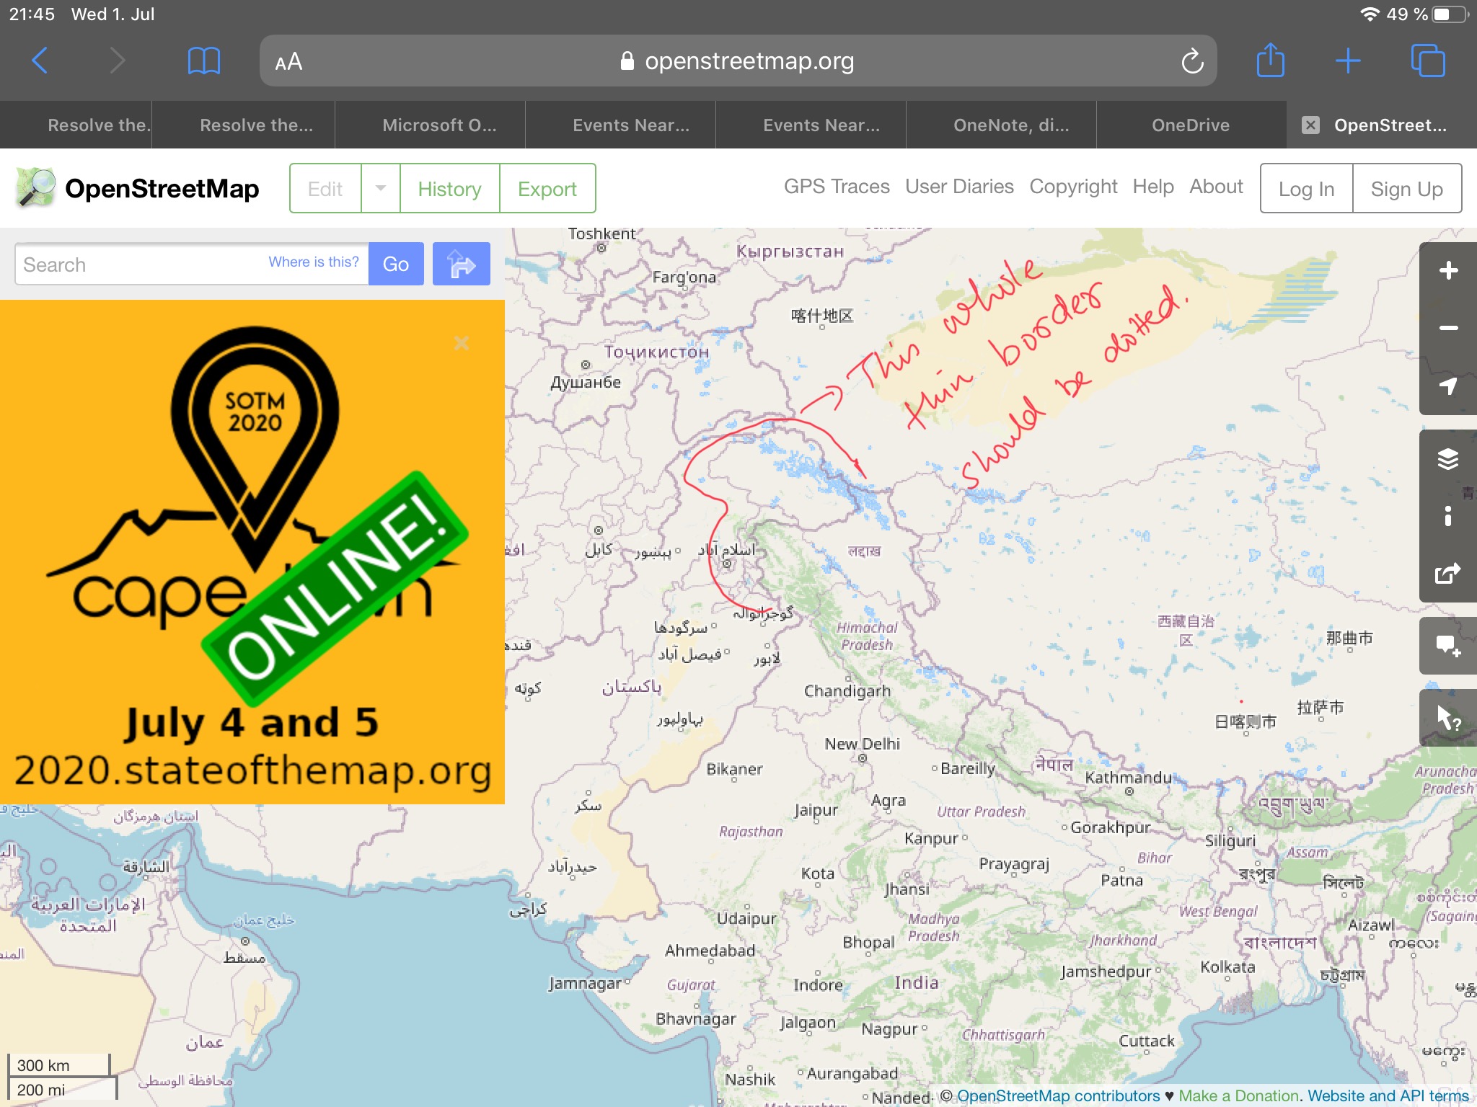Click the OpenStreetMap magnifier logo
This screenshot has height=1107, width=1477.
[x=35, y=187]
